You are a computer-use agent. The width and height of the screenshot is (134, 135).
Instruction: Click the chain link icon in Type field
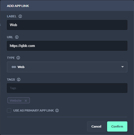(14, 67)
